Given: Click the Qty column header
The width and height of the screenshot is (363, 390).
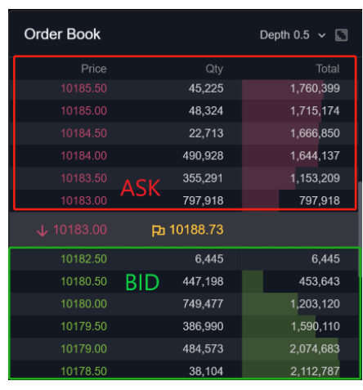Looking at the screenshot, I should click(x=214, y=69).
